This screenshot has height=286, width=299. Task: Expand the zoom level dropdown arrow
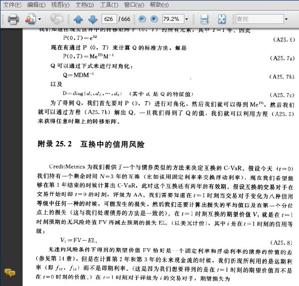pyautogui.click(x=187, y=19)
